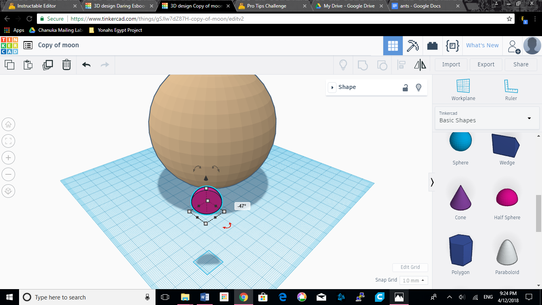Click the Windows Start button
This screenshot has width=542, height=305.
coord(10,297)
